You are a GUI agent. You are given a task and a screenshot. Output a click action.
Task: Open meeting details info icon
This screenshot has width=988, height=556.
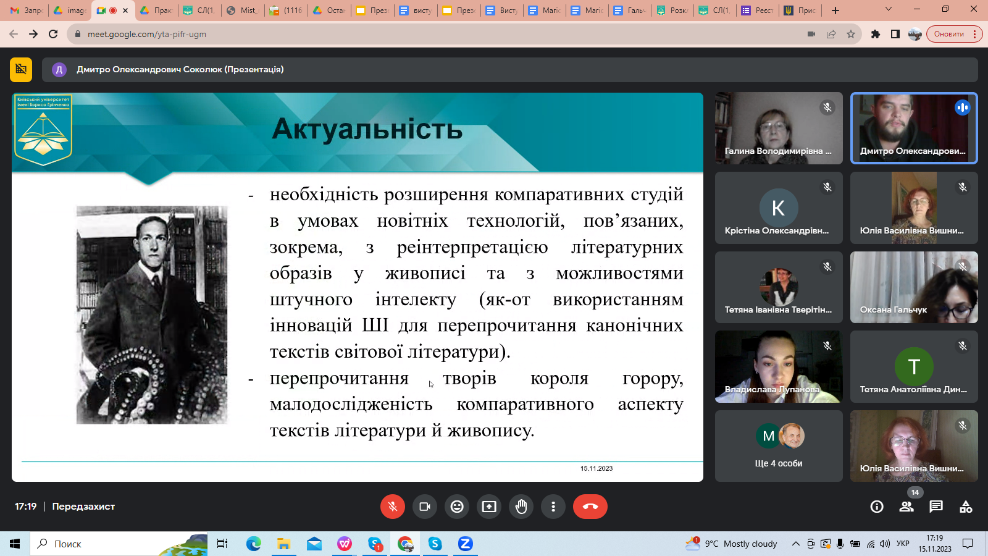click(x=876, y=507)
